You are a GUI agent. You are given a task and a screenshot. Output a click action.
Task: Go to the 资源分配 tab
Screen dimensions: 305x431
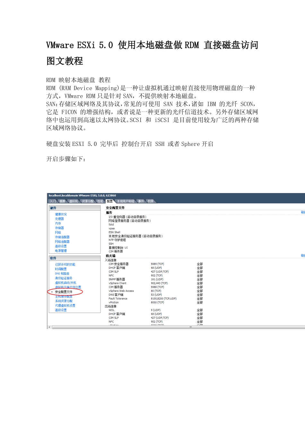click(x=88, y=201)
